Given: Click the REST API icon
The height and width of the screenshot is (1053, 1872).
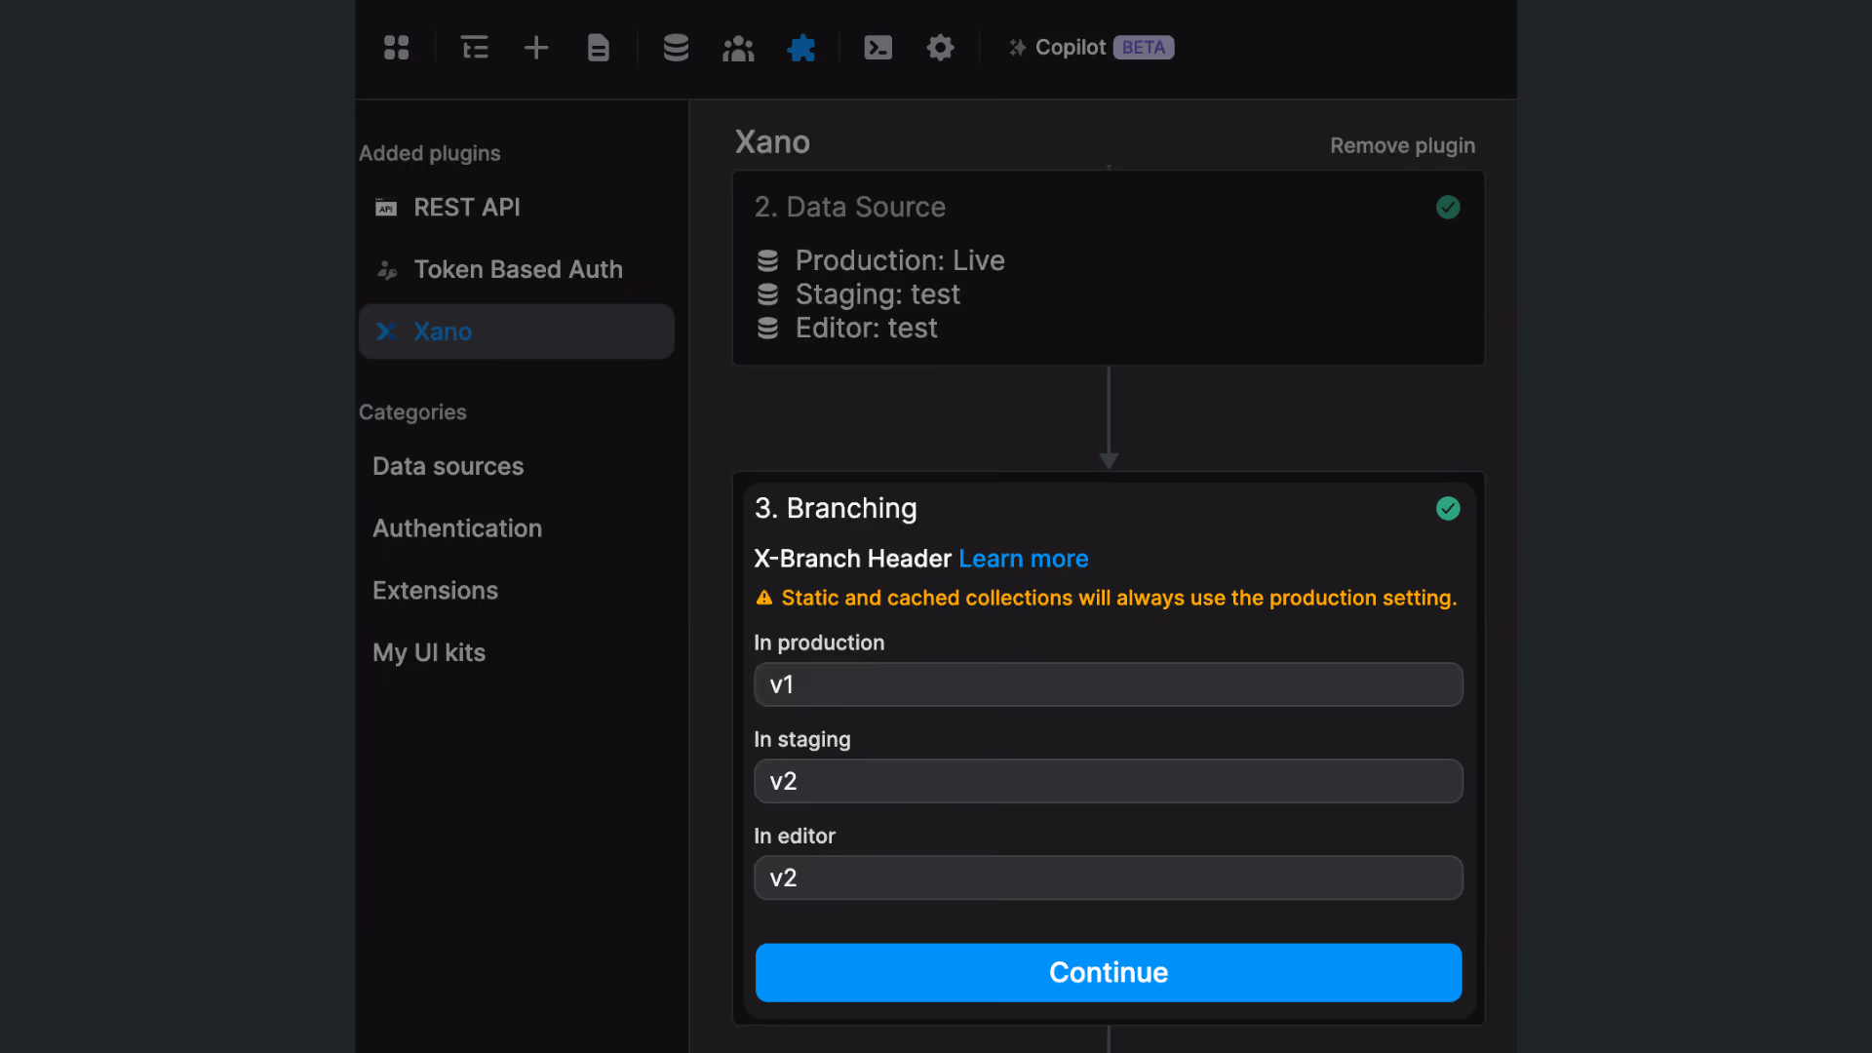Looking at the screenshot, I should click(386, 208).
